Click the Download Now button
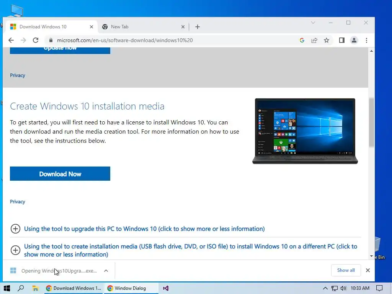The height and width of the screenshot is (294, 392). [x=60, y=174]
